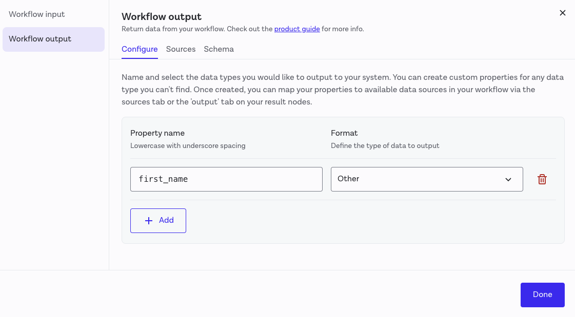The height and width of the screenshot is (317, 575).
Task: Delete the first_name property row
Action: pyautogui.click(x=542, y=179)
